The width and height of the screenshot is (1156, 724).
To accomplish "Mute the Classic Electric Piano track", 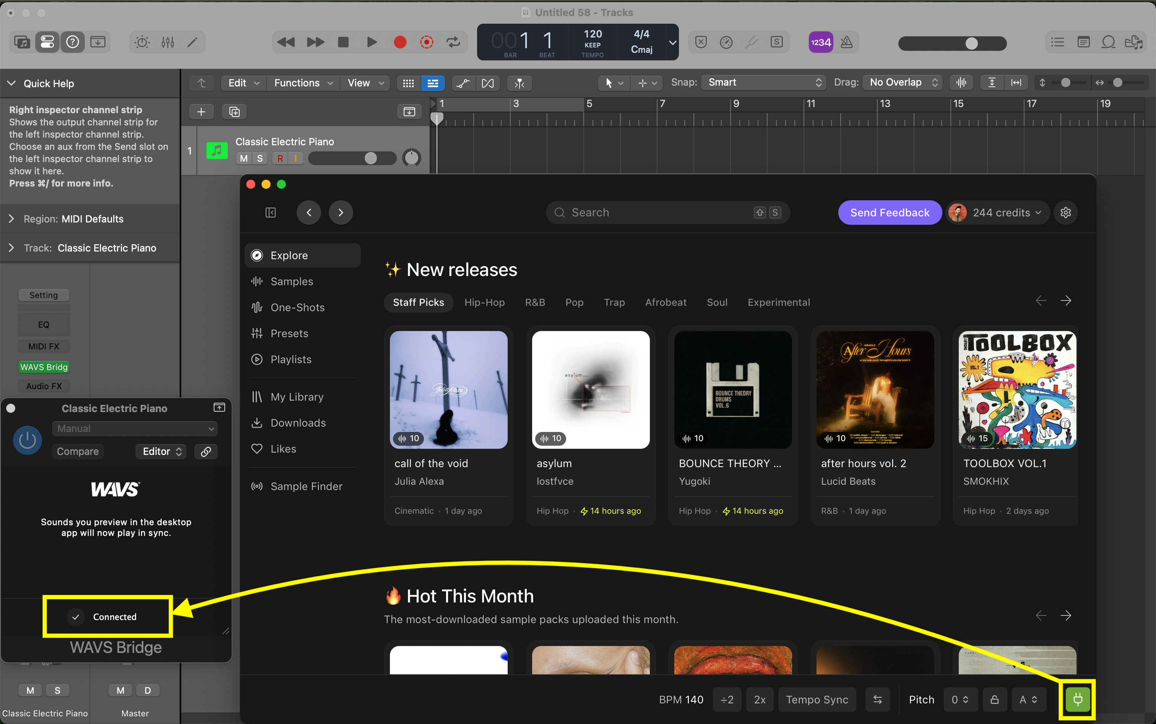I will 244,159.
